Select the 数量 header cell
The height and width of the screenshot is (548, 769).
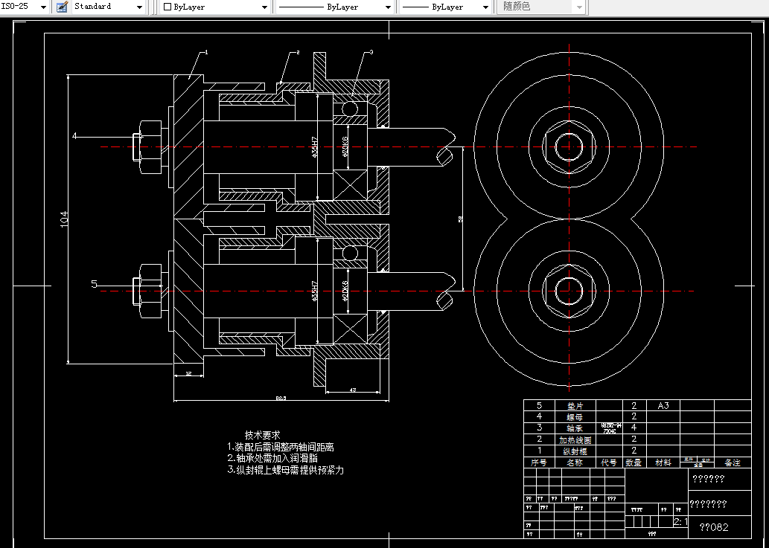634,462
